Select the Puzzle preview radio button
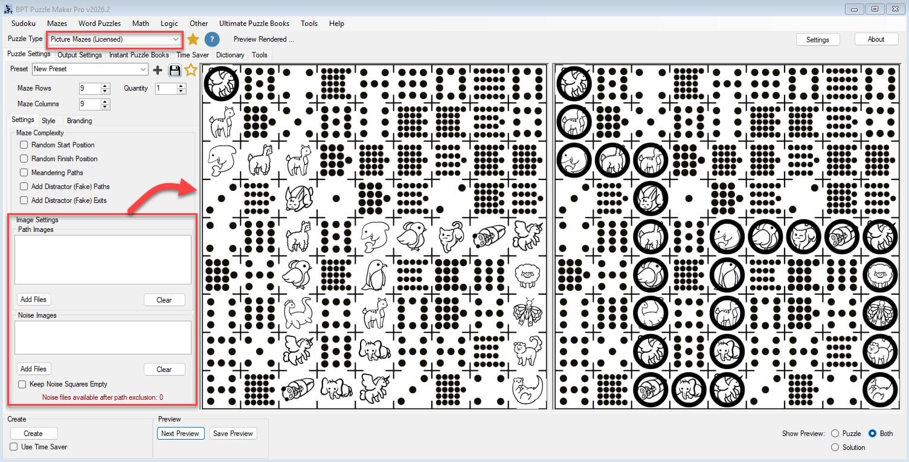Image resolution: width=909 pixels, height=462 pixels. click(x=835, y=434)
